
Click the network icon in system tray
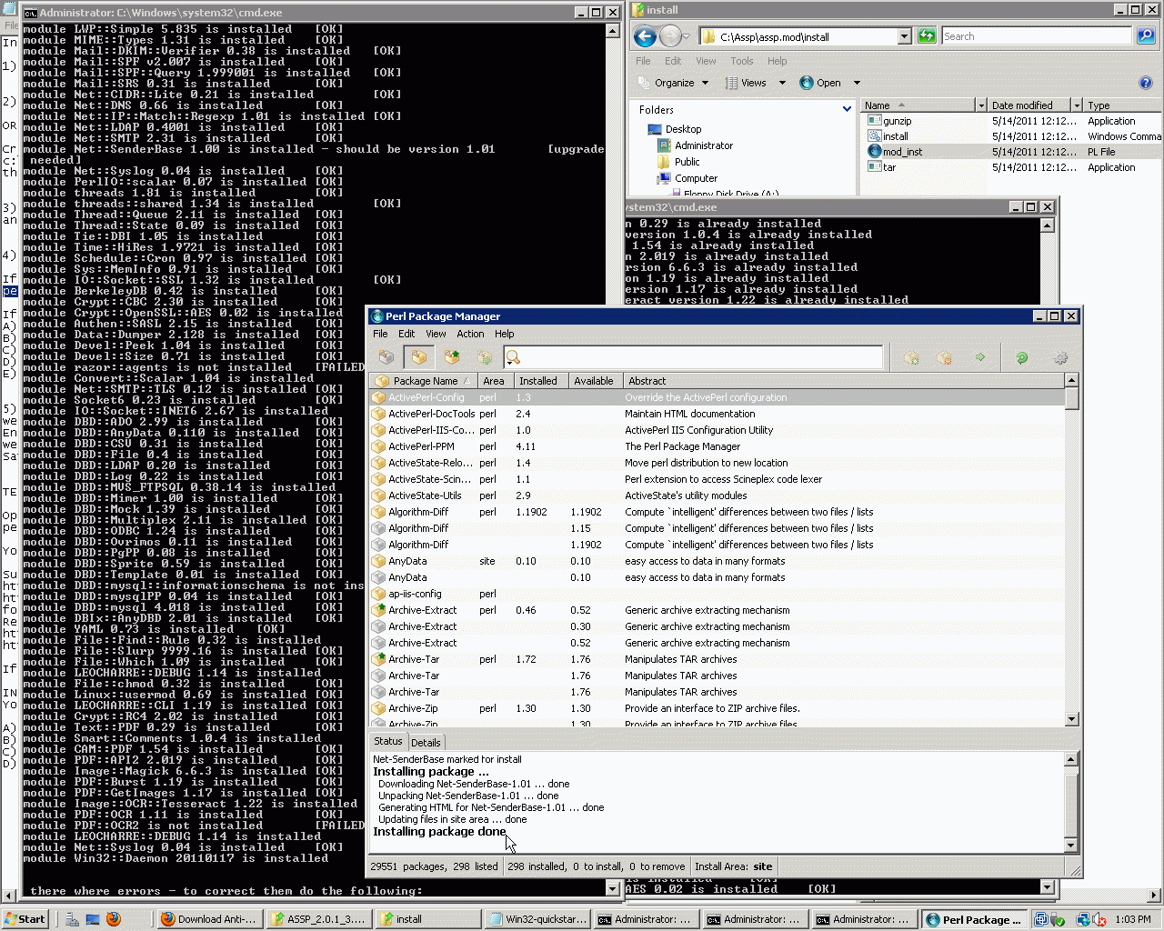1083,919
